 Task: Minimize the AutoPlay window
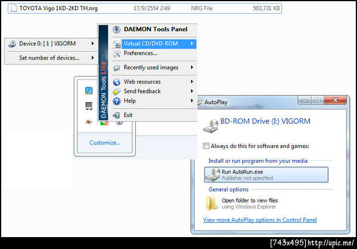tap(305, 100)
